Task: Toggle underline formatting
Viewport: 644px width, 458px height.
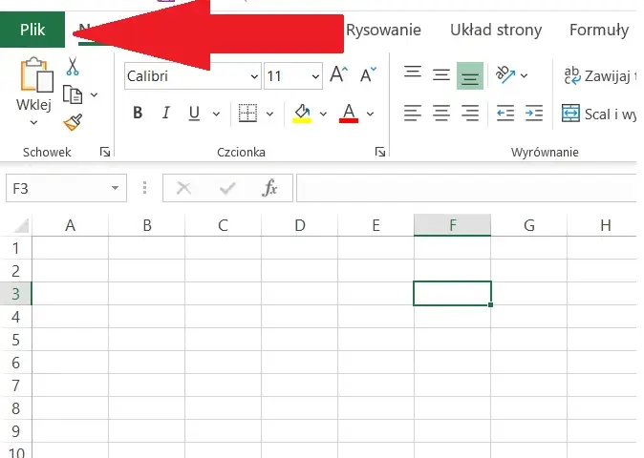Action: coord(194,113)
